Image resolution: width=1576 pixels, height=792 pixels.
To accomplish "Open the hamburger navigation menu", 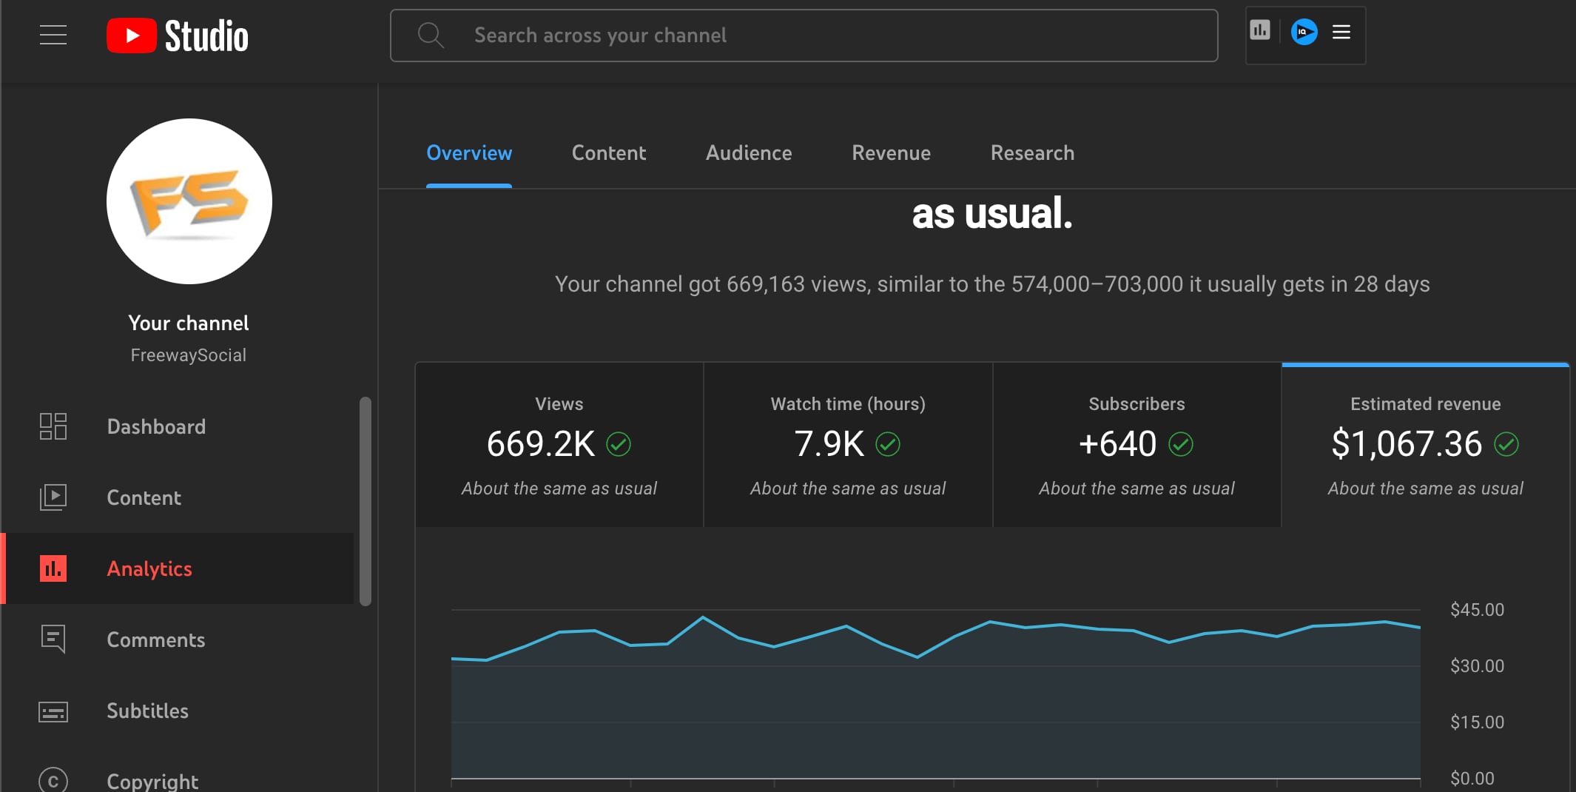I will click(53, 35).
